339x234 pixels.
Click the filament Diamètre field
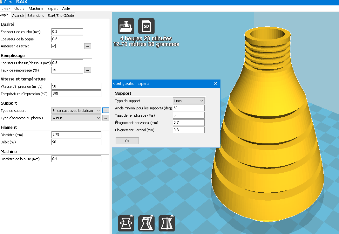point(76,134)
